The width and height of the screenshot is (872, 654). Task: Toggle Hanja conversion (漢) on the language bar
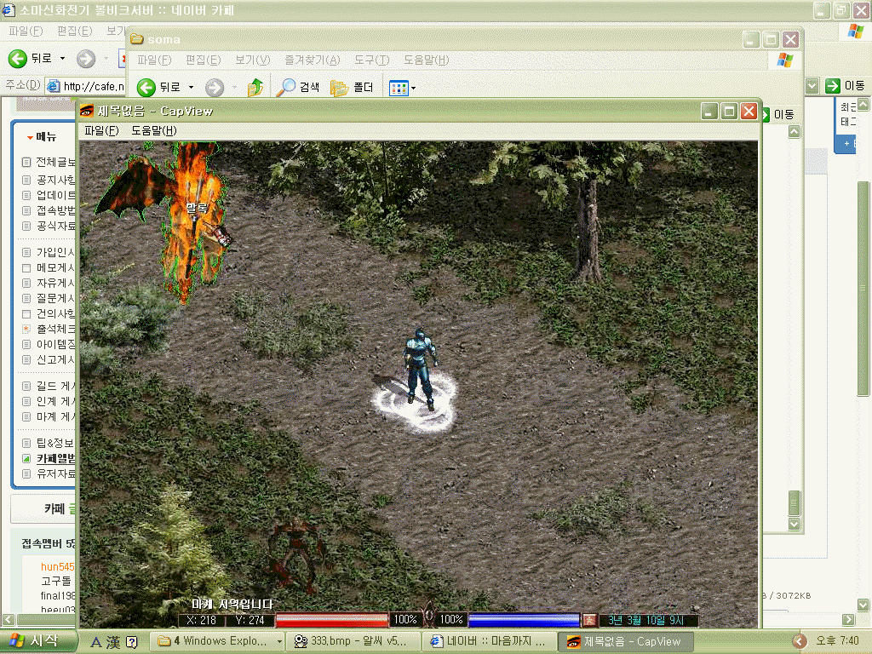coord(113,642)
